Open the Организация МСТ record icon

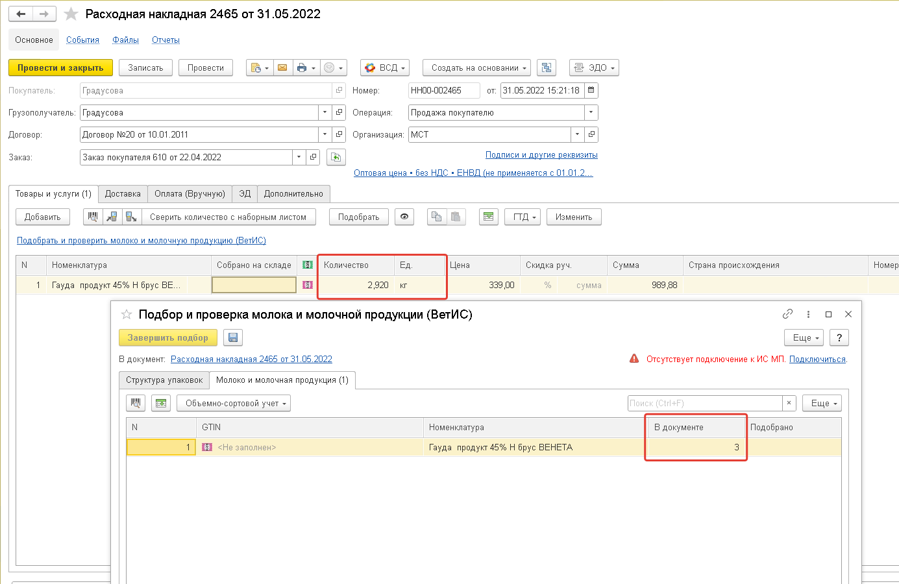coord(591,134)
